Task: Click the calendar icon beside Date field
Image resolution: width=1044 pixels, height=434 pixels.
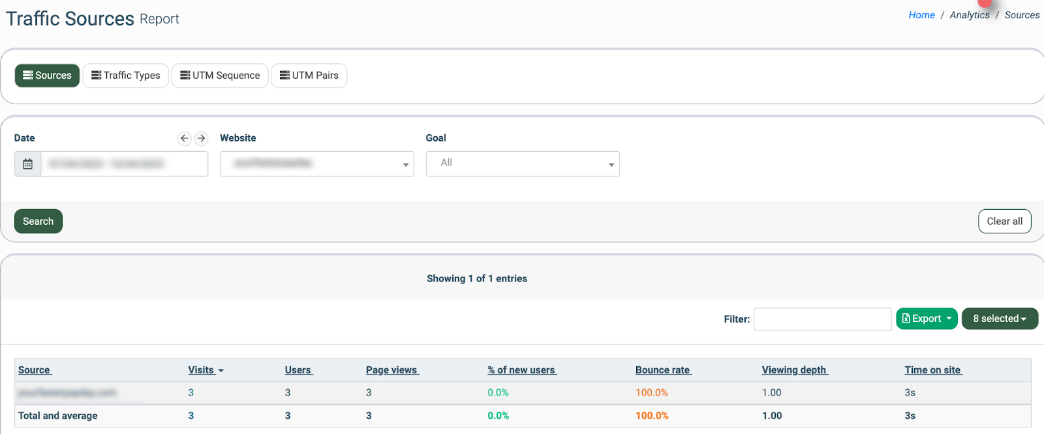Action: tap(27, 164)
